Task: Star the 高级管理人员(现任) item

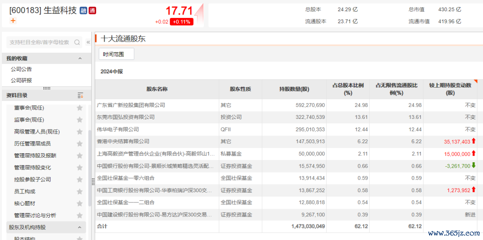Action: click(x=80, y=132)
